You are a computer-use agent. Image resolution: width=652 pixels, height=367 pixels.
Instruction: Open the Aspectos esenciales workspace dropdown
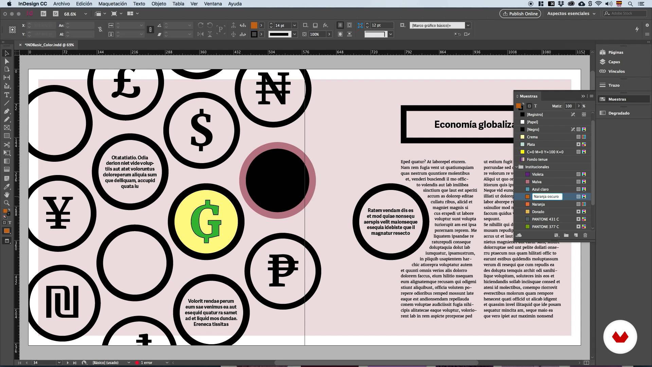[571, 14]
